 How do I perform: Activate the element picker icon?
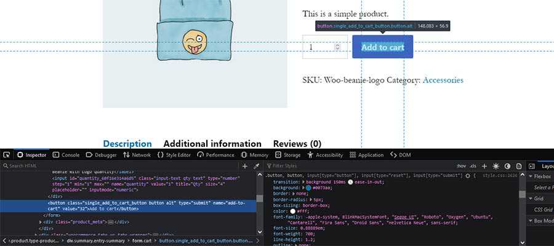click(6, 155)
